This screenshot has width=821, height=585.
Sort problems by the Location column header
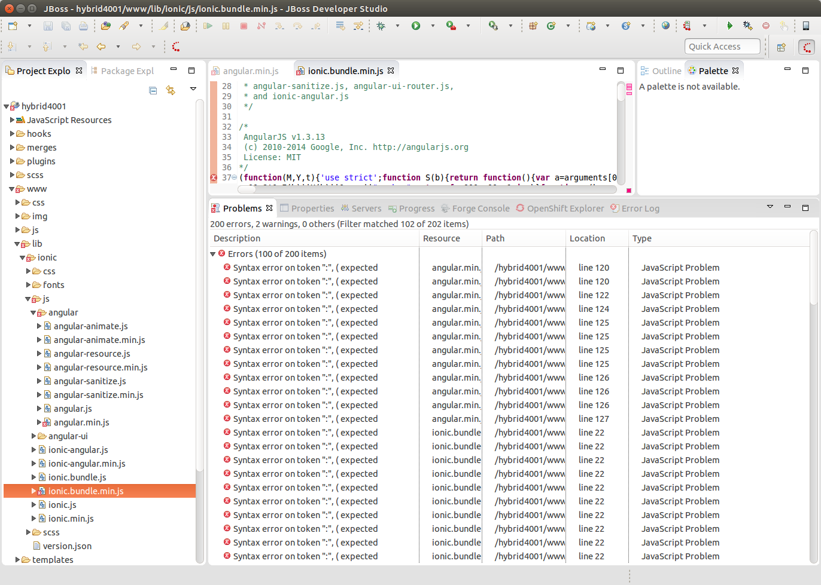coord(587,238)
